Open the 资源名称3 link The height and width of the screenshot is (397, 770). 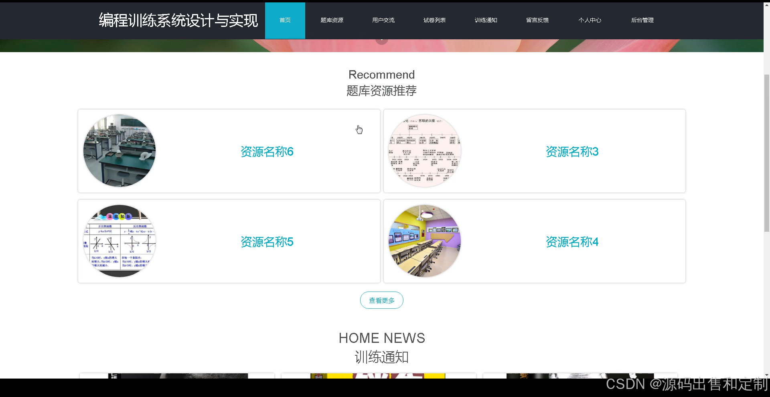[x=572, y=152]
